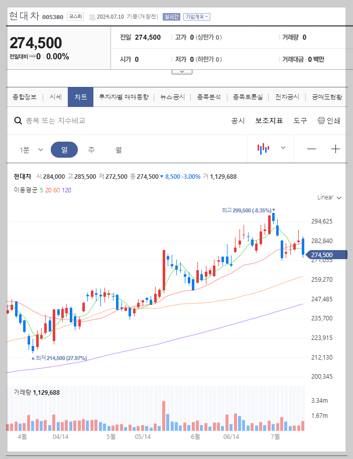Open the 투자자별 매매동향 tab
Image resolution: width=353 pixels, height=459 pixels.
tap(124, 97)
